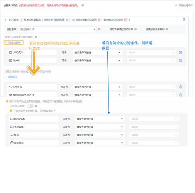Open the 触发表单字段值 dropdown in the 单号 row
The height and width of the screenshot is (193, 195).
click(100, 135)
